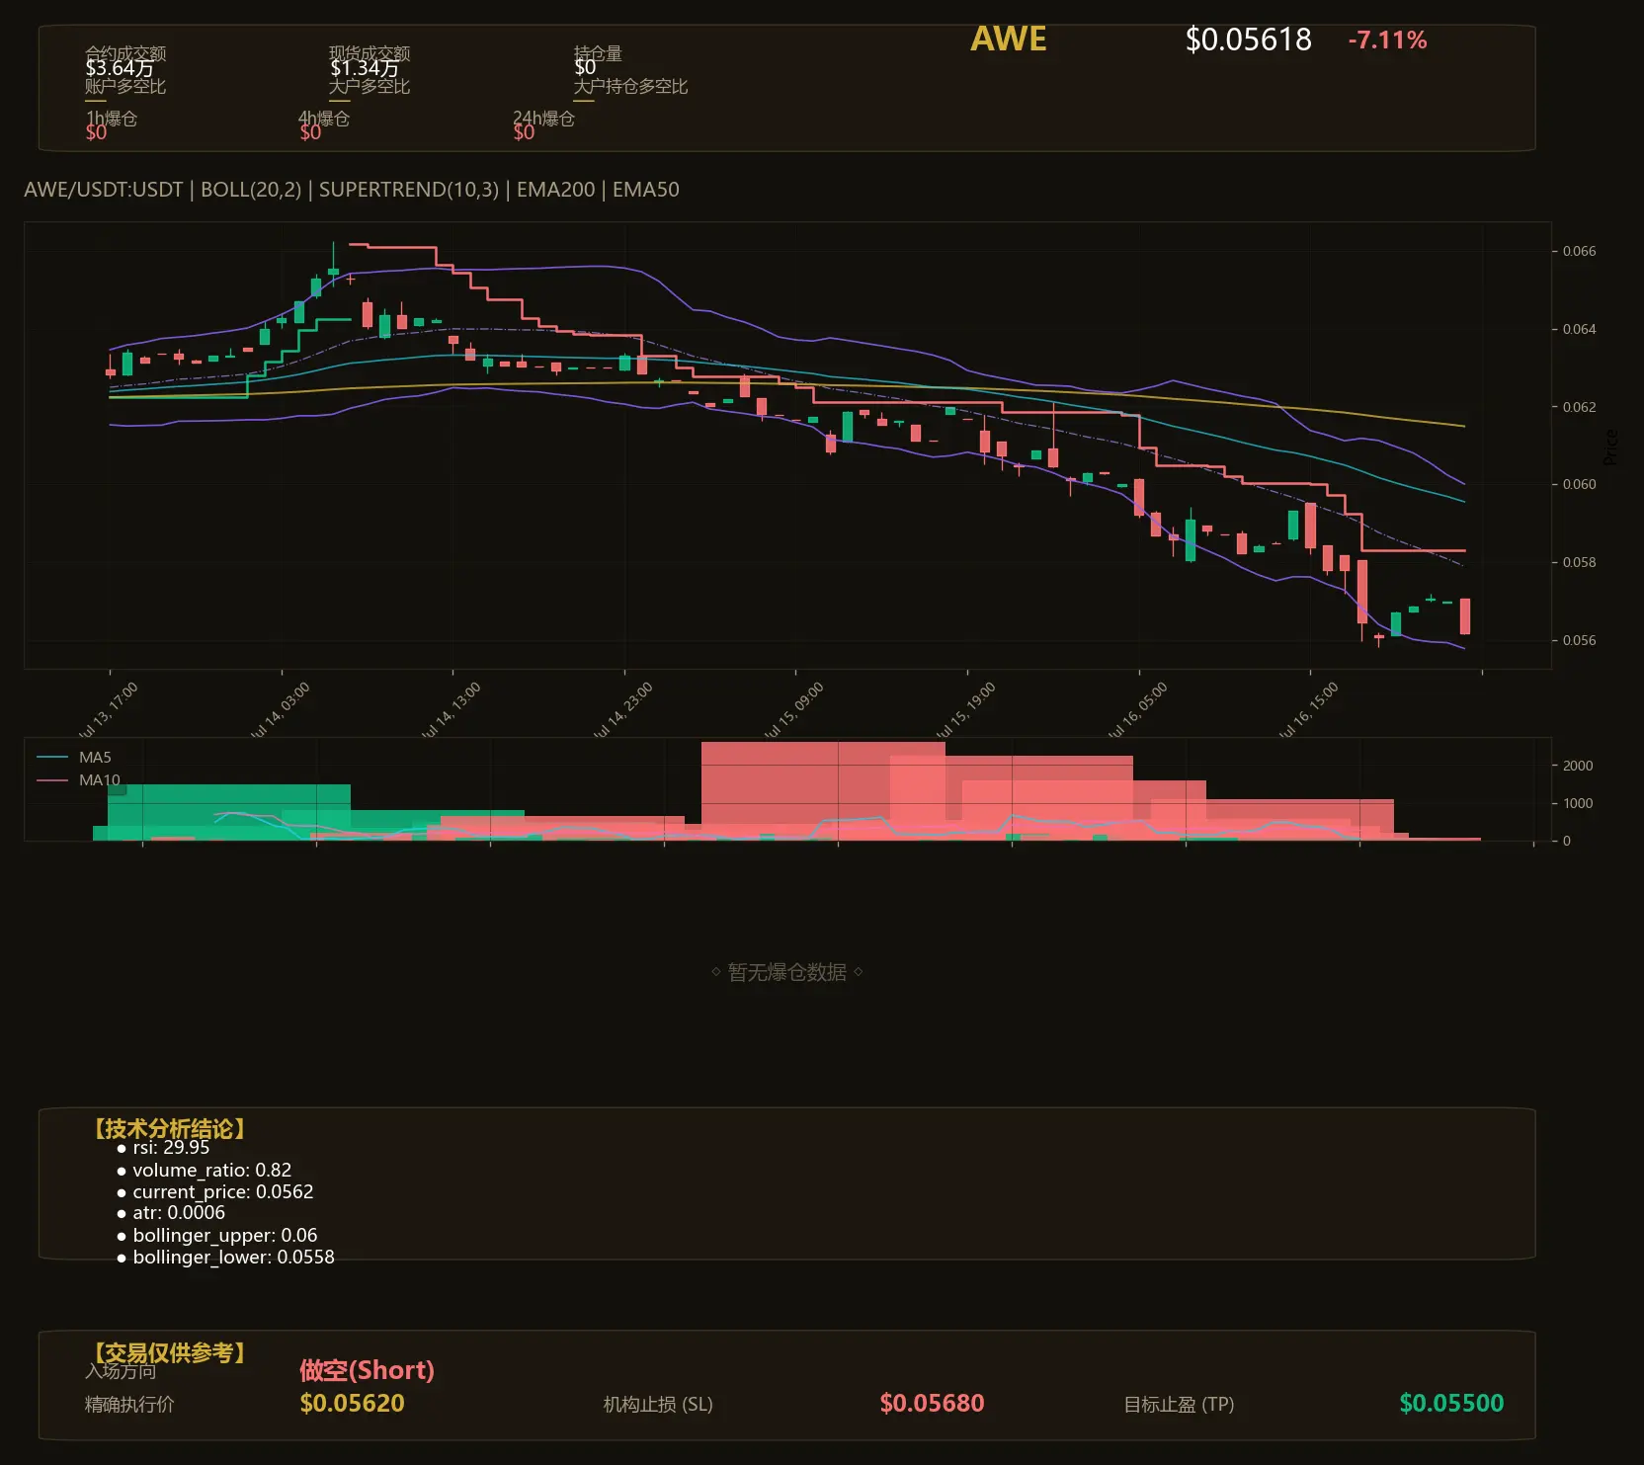Click the Jul 15, 09:00 time axis label

(793, 710)
